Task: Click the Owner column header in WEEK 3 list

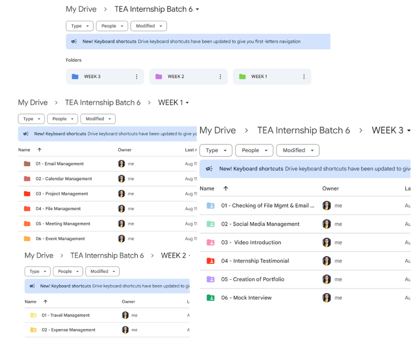Action: [x=330, y=188]
